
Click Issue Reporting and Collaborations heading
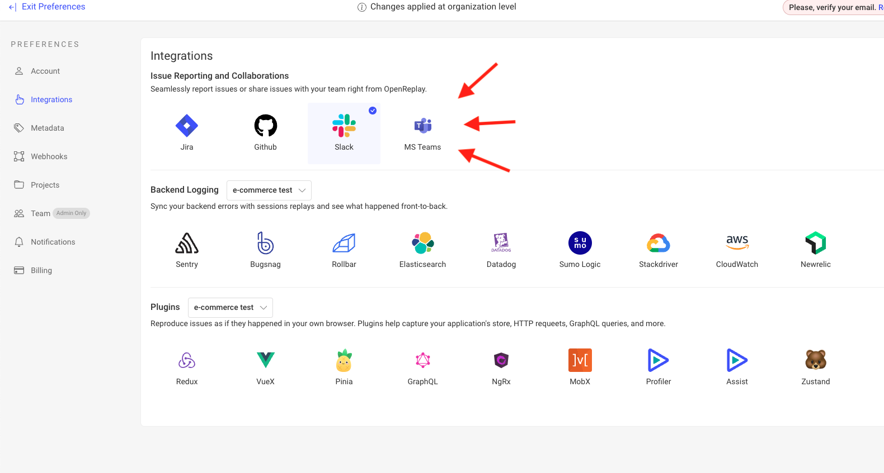[220, 76]
